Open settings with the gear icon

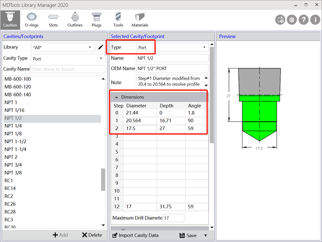[292, 20]
